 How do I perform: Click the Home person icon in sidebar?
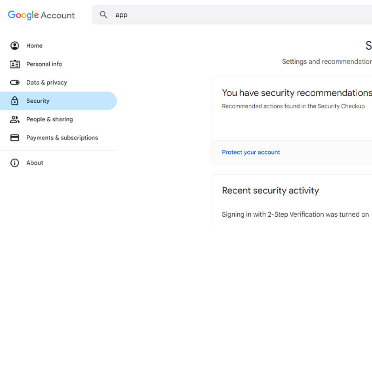[14, 45]
